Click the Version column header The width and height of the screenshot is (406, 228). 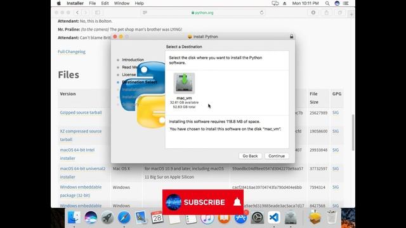coord(68,94)
